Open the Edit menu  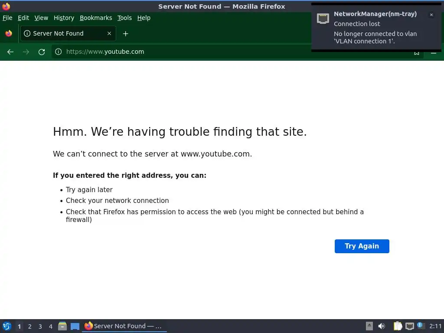coord(23,18)
